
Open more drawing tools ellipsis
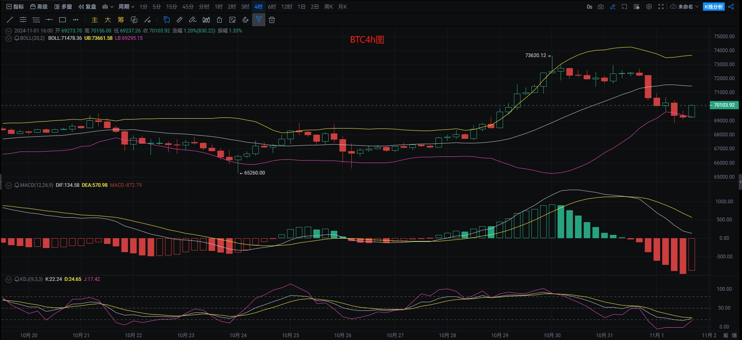pyautogui.click(x=75, y=20)
